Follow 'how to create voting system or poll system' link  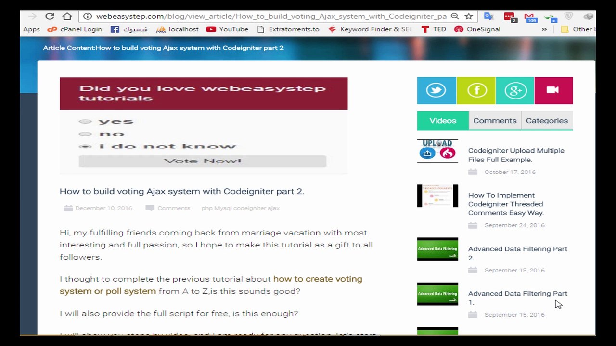[211, 285]
